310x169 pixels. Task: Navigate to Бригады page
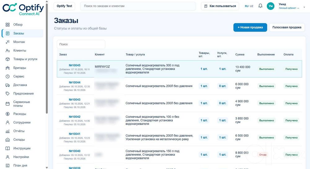20,68
